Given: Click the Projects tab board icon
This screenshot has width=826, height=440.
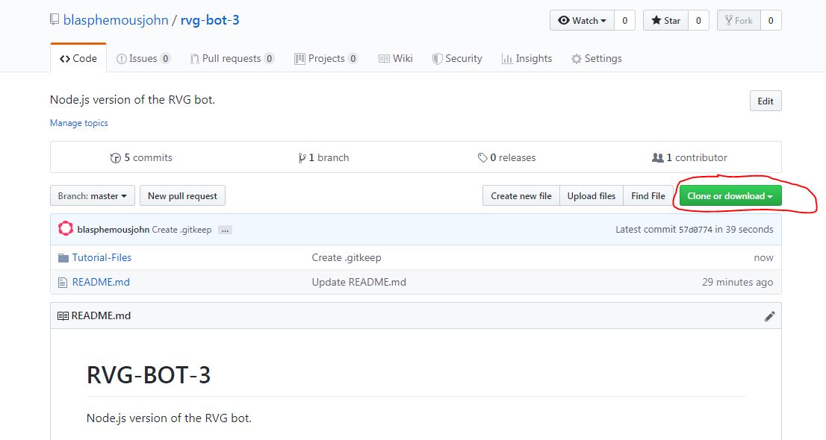Looking at the screenshot, I should [x=299, y=59].
